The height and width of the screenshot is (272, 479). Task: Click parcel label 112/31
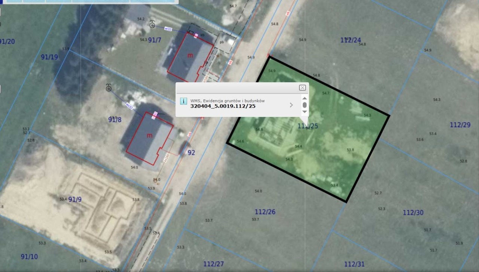pos(354,264)
